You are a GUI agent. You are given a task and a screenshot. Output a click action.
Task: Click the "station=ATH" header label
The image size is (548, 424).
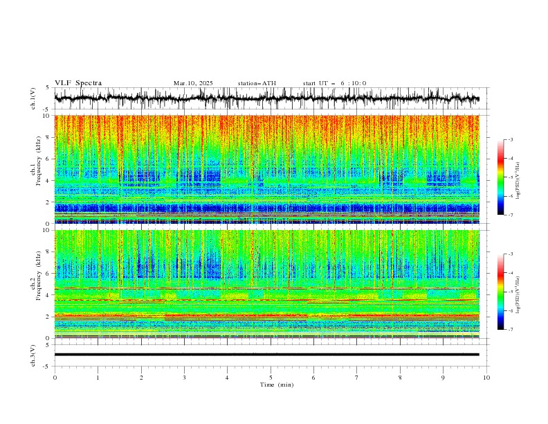coord(257,83)
